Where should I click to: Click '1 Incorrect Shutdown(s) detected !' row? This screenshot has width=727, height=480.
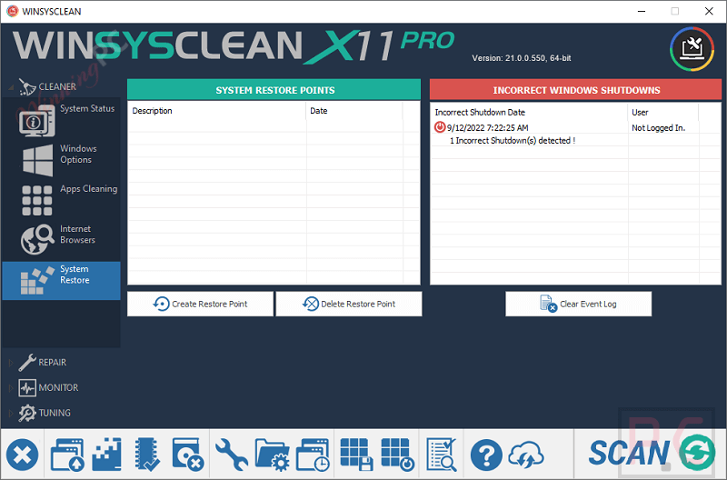[x=513, y=141]
